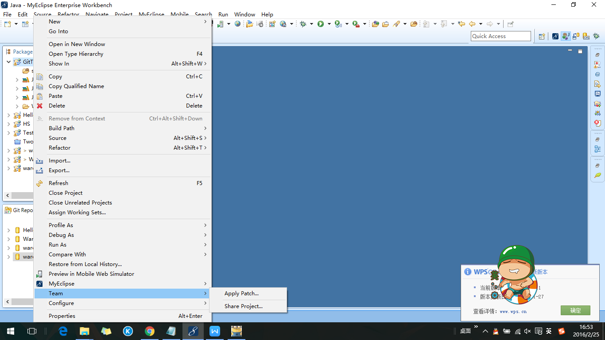
Task: Open the Help menu in menu bar
Action: pos(267,14)
